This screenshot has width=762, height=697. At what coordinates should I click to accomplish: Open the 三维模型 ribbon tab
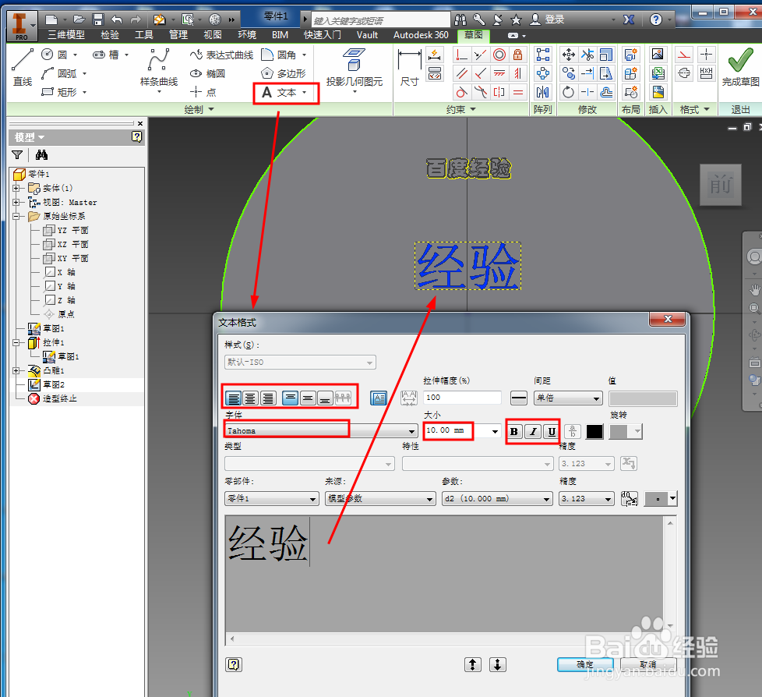click(66, 35)
